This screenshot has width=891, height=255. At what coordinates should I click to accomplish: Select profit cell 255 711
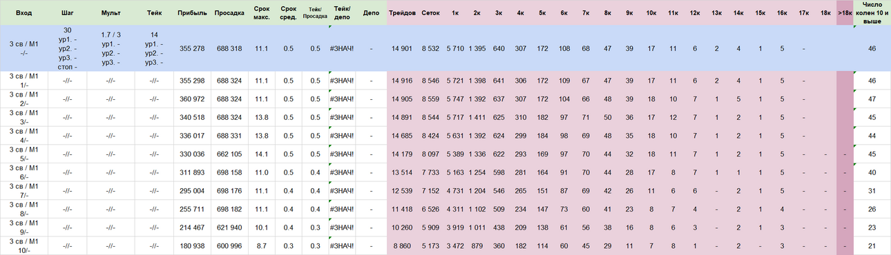(191, 210)
